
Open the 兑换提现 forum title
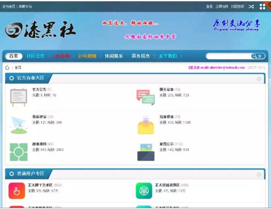coord(166,117)
